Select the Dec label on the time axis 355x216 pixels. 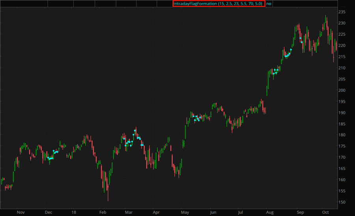[49, 212]
